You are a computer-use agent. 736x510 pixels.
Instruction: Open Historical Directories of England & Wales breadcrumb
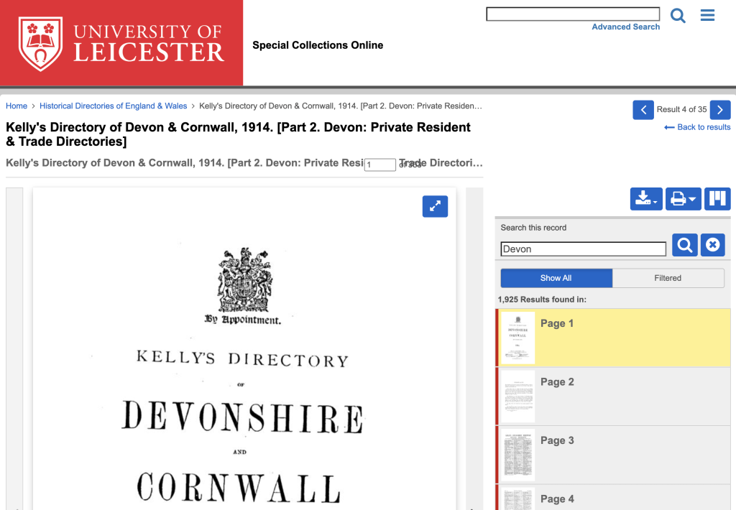(113, 106)
